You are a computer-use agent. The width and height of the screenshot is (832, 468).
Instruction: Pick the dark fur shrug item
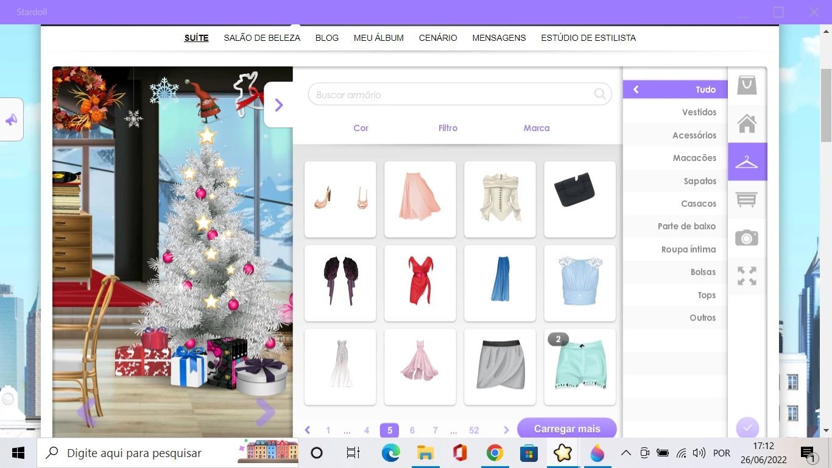[340, 283]
